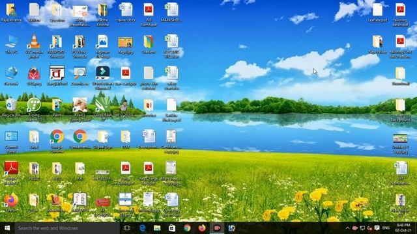Open the last pinned taskbar app after recorder
The height and width of the screenshot is (234, 417).
point(232,228)
